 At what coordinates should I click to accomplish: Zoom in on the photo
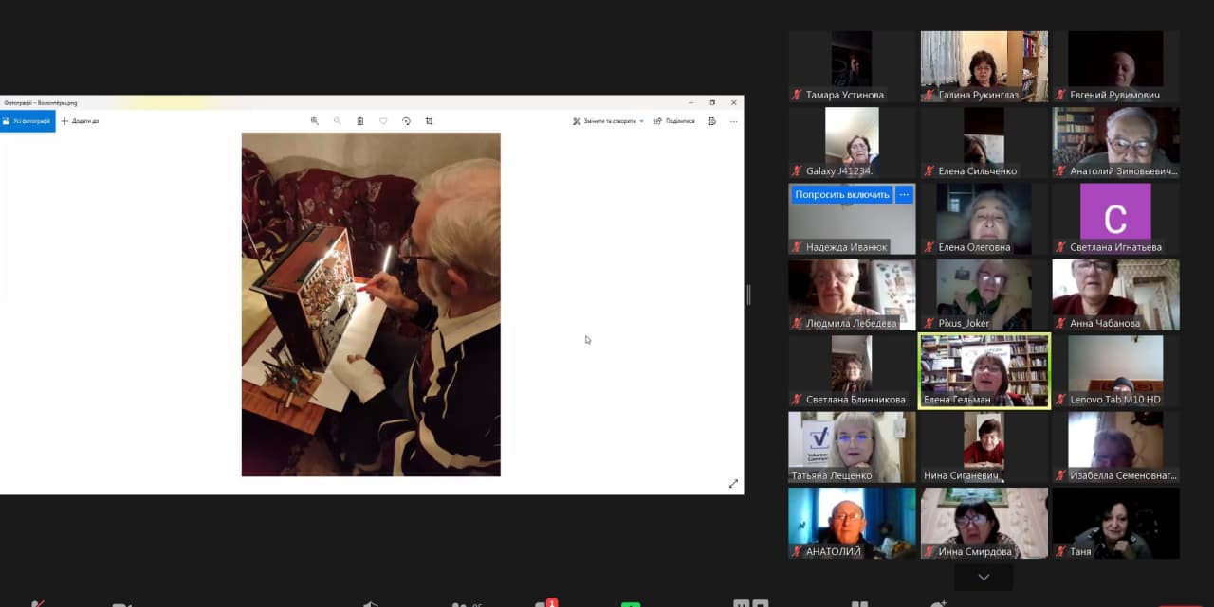(314, 121)
